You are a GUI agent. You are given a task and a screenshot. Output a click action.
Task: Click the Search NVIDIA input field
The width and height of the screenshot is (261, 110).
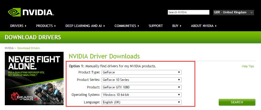188,12
